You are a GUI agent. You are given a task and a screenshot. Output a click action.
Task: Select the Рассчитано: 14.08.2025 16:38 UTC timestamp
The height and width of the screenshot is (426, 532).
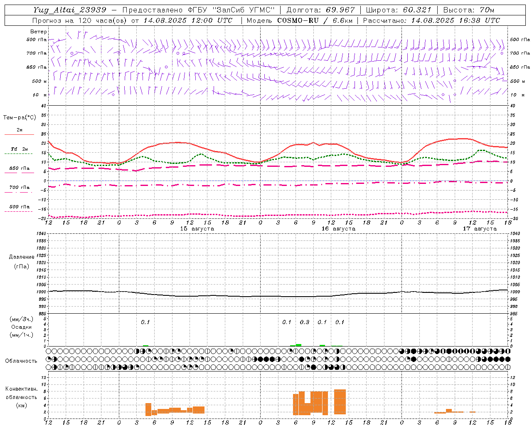click(x=431, y=20)
